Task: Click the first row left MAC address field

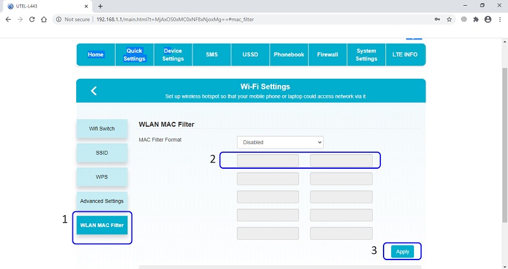Action: click(268, 161)
